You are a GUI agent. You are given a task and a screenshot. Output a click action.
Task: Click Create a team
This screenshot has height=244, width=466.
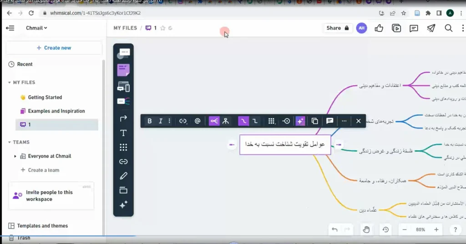[x=40, y=170]
